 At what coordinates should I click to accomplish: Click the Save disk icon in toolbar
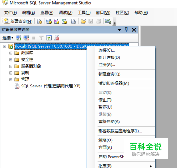[91, 21]
